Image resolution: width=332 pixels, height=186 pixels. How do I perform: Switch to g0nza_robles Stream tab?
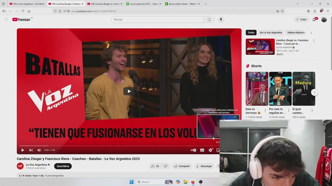click(182, 4)
